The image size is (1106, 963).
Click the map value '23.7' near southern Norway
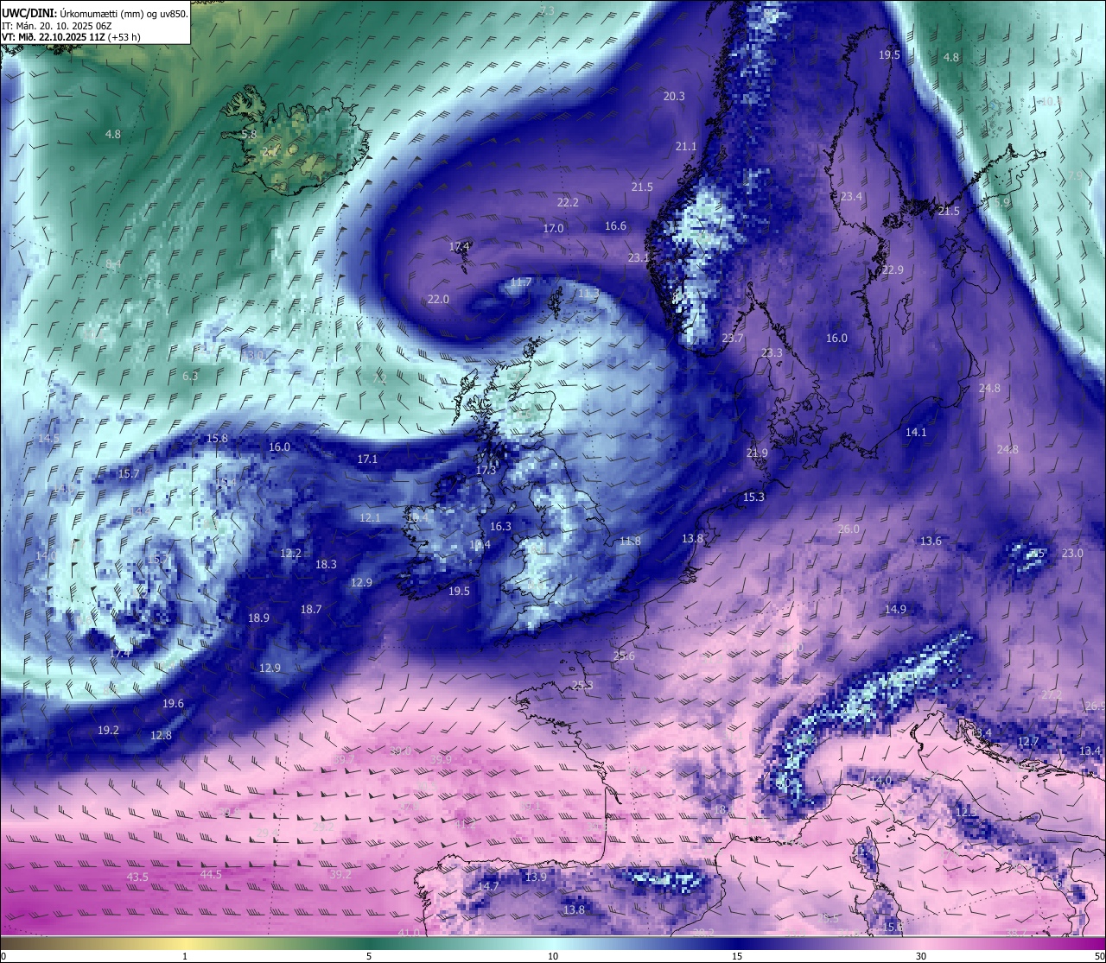(733, 338)
